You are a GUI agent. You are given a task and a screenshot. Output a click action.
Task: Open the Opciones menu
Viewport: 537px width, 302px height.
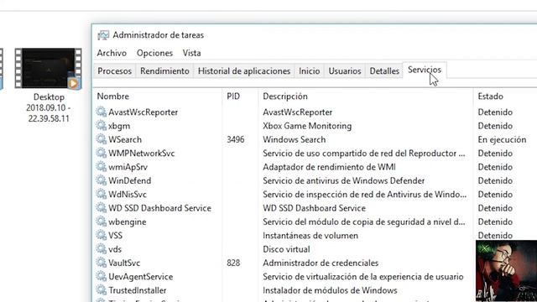click(154, 53)
